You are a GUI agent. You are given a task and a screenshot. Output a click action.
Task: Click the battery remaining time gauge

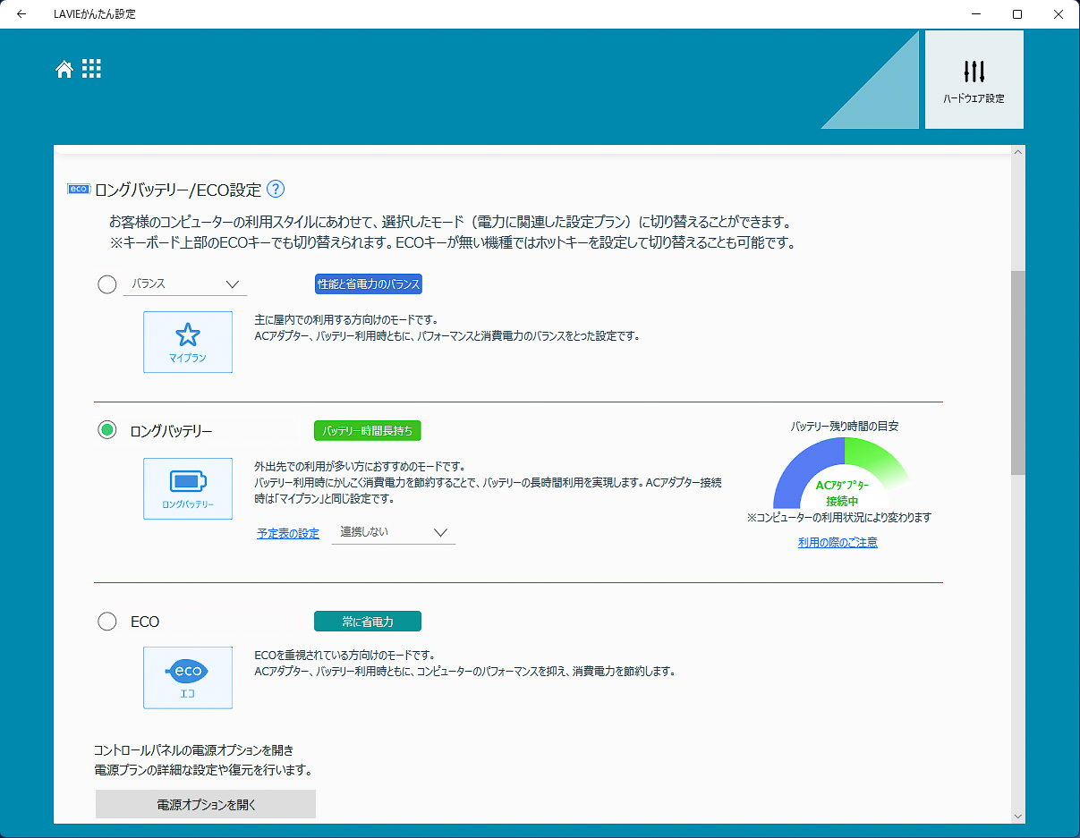pyautogui.click(x=838, y=474)
